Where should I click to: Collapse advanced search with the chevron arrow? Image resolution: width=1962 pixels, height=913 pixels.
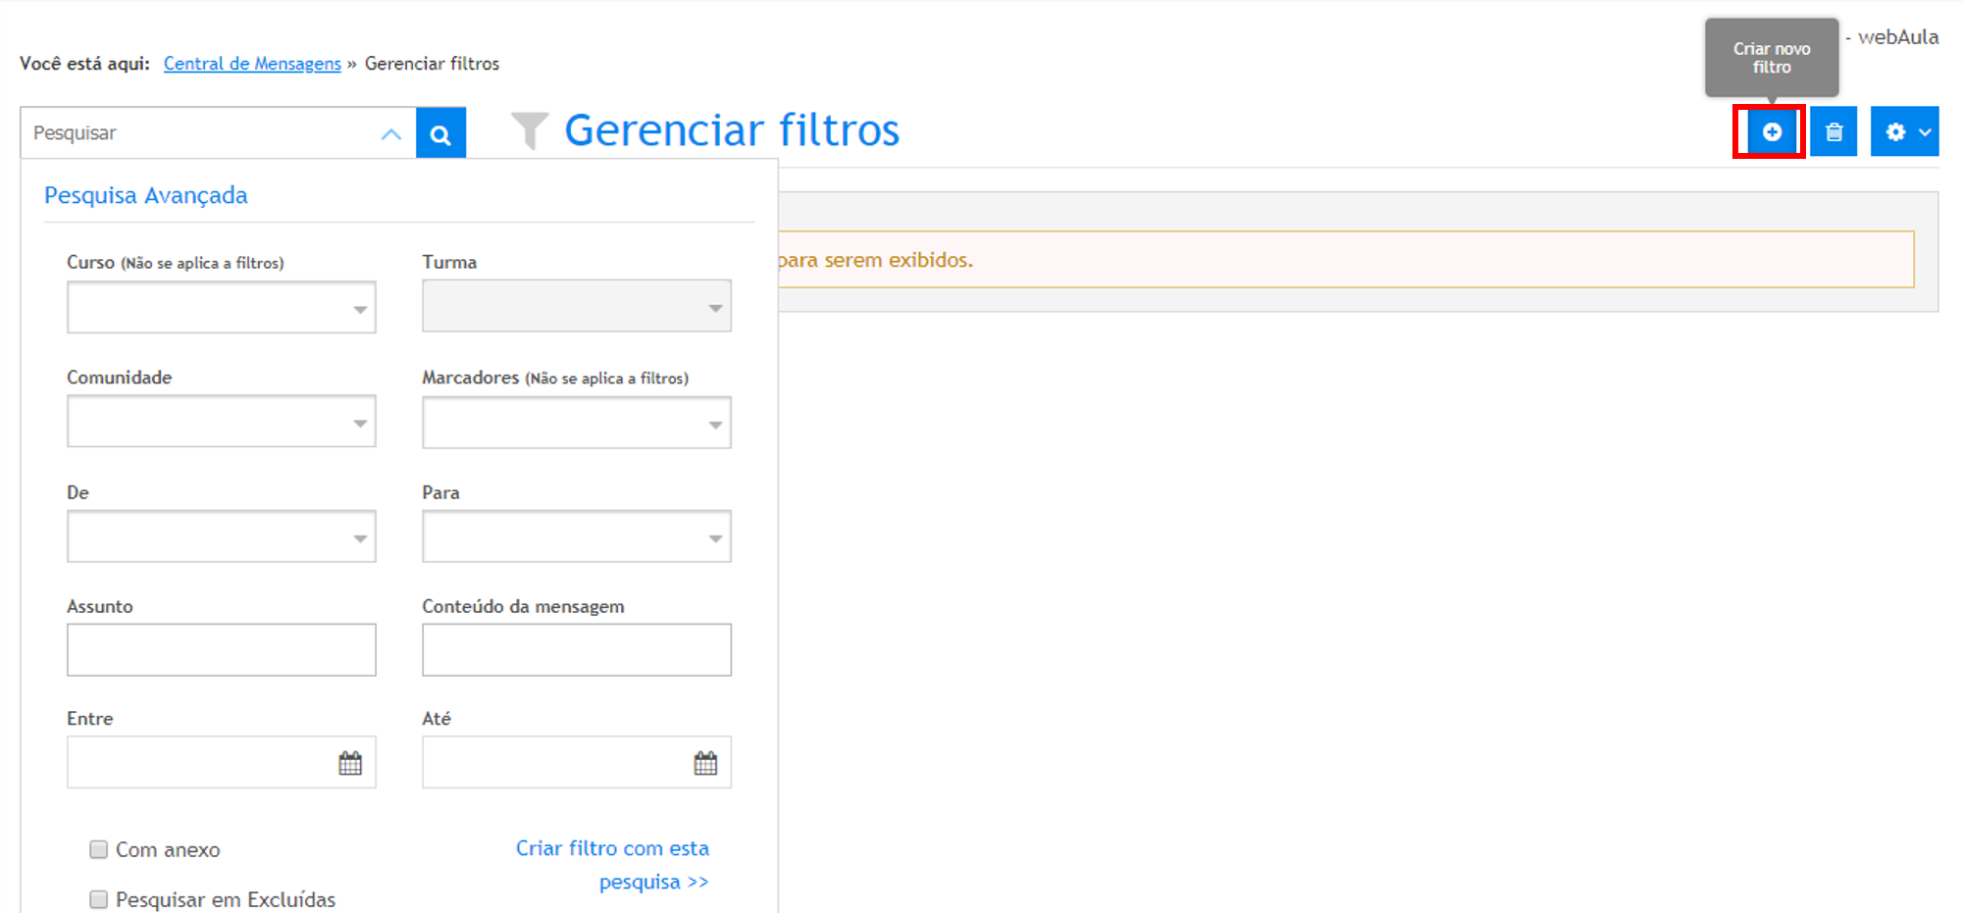[x=391, y=134]
